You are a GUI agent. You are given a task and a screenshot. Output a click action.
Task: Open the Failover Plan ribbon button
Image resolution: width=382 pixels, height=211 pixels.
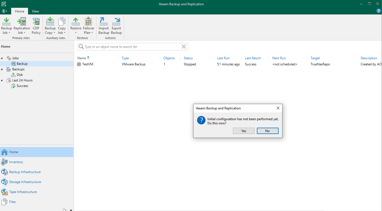(88, 26)
